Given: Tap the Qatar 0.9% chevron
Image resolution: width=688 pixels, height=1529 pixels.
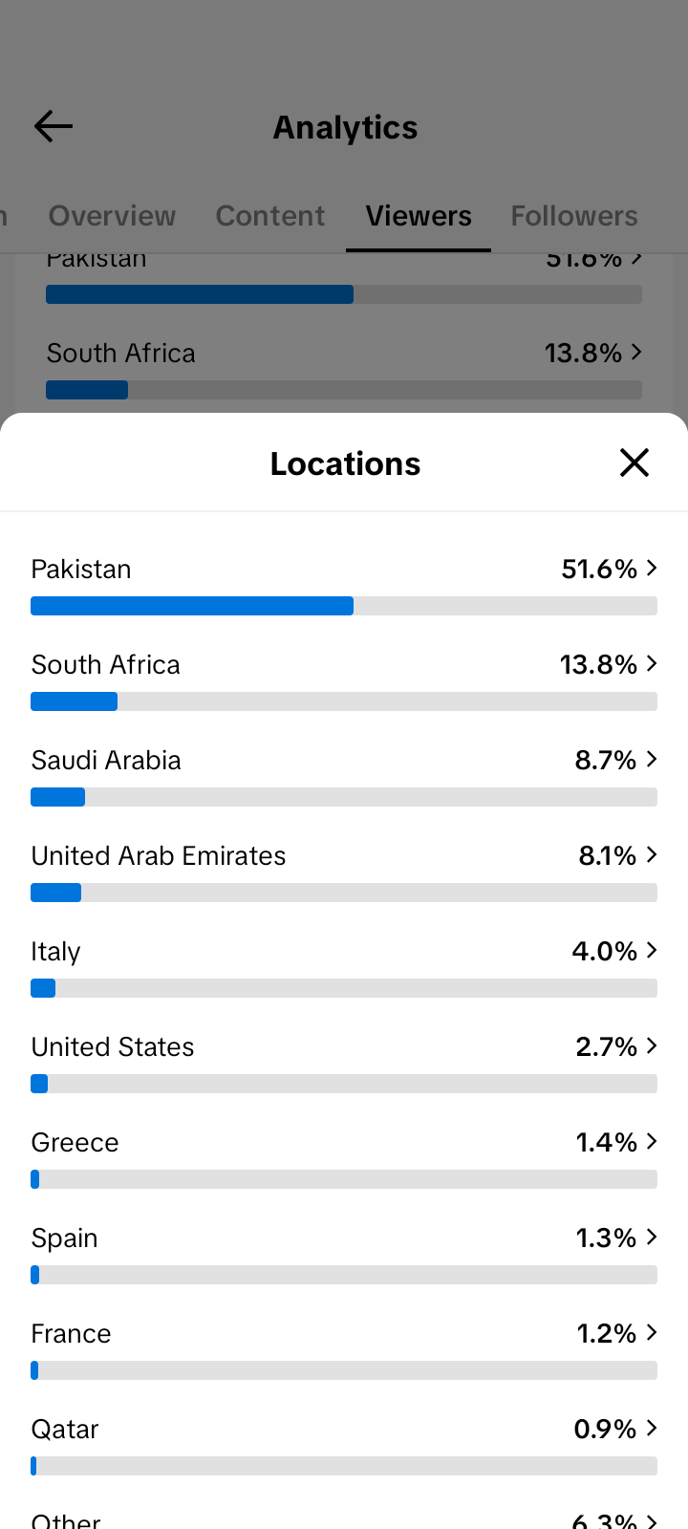Looking at the screenshot, I should (652, 1428).
